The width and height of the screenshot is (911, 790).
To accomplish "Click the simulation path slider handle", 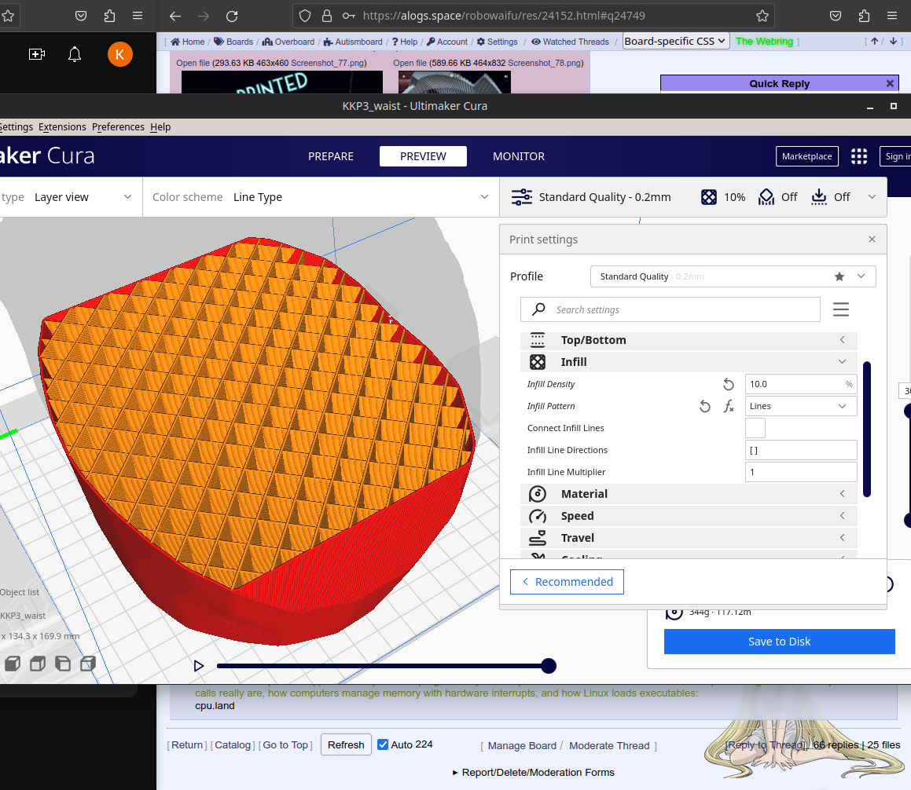I will click(x=549, y=666).
